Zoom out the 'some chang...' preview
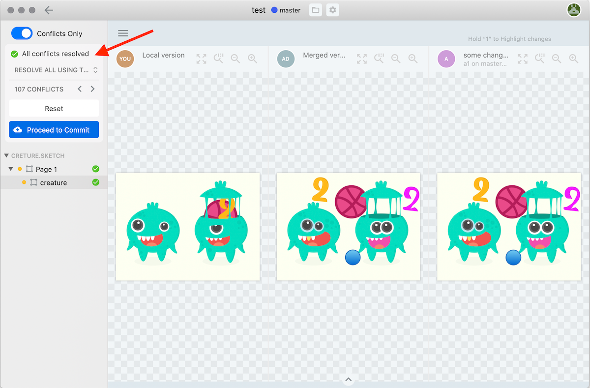Screen dimensions: 590x388 tap(557, 59)
